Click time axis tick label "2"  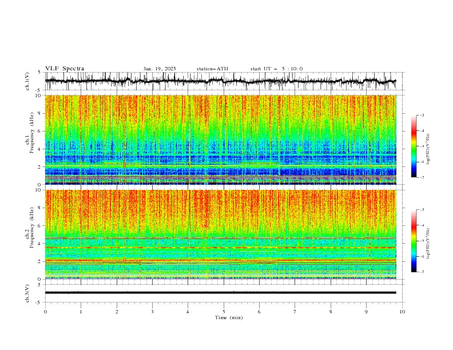(x=117, y=312)
